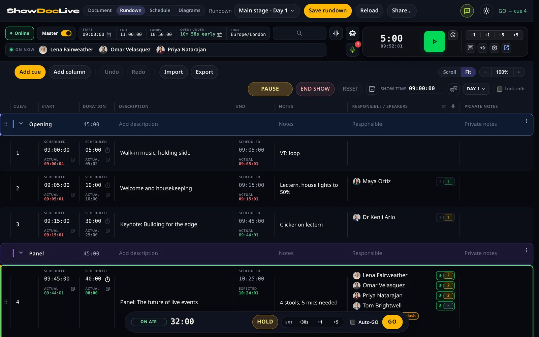The width and height of the screenshot is (539, 337).
Task: Add 30 seconds with the +30s extend button
Action: [x=304, y=322]
